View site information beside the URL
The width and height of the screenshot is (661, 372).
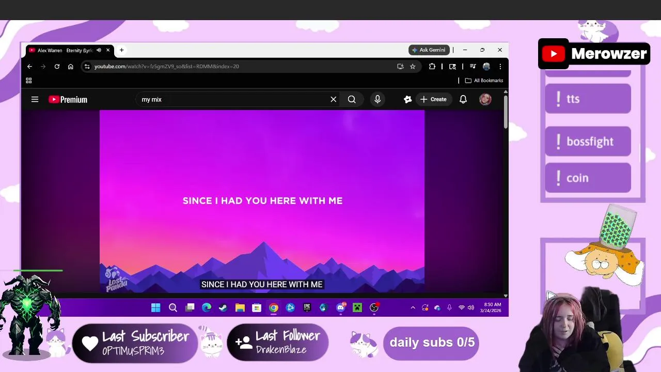[x=87, y=66]
